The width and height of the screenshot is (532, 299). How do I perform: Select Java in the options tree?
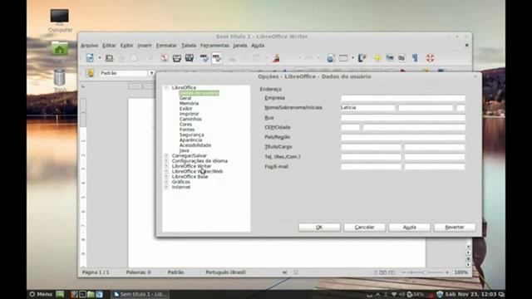pyautogui.click(x=185, y=150)
